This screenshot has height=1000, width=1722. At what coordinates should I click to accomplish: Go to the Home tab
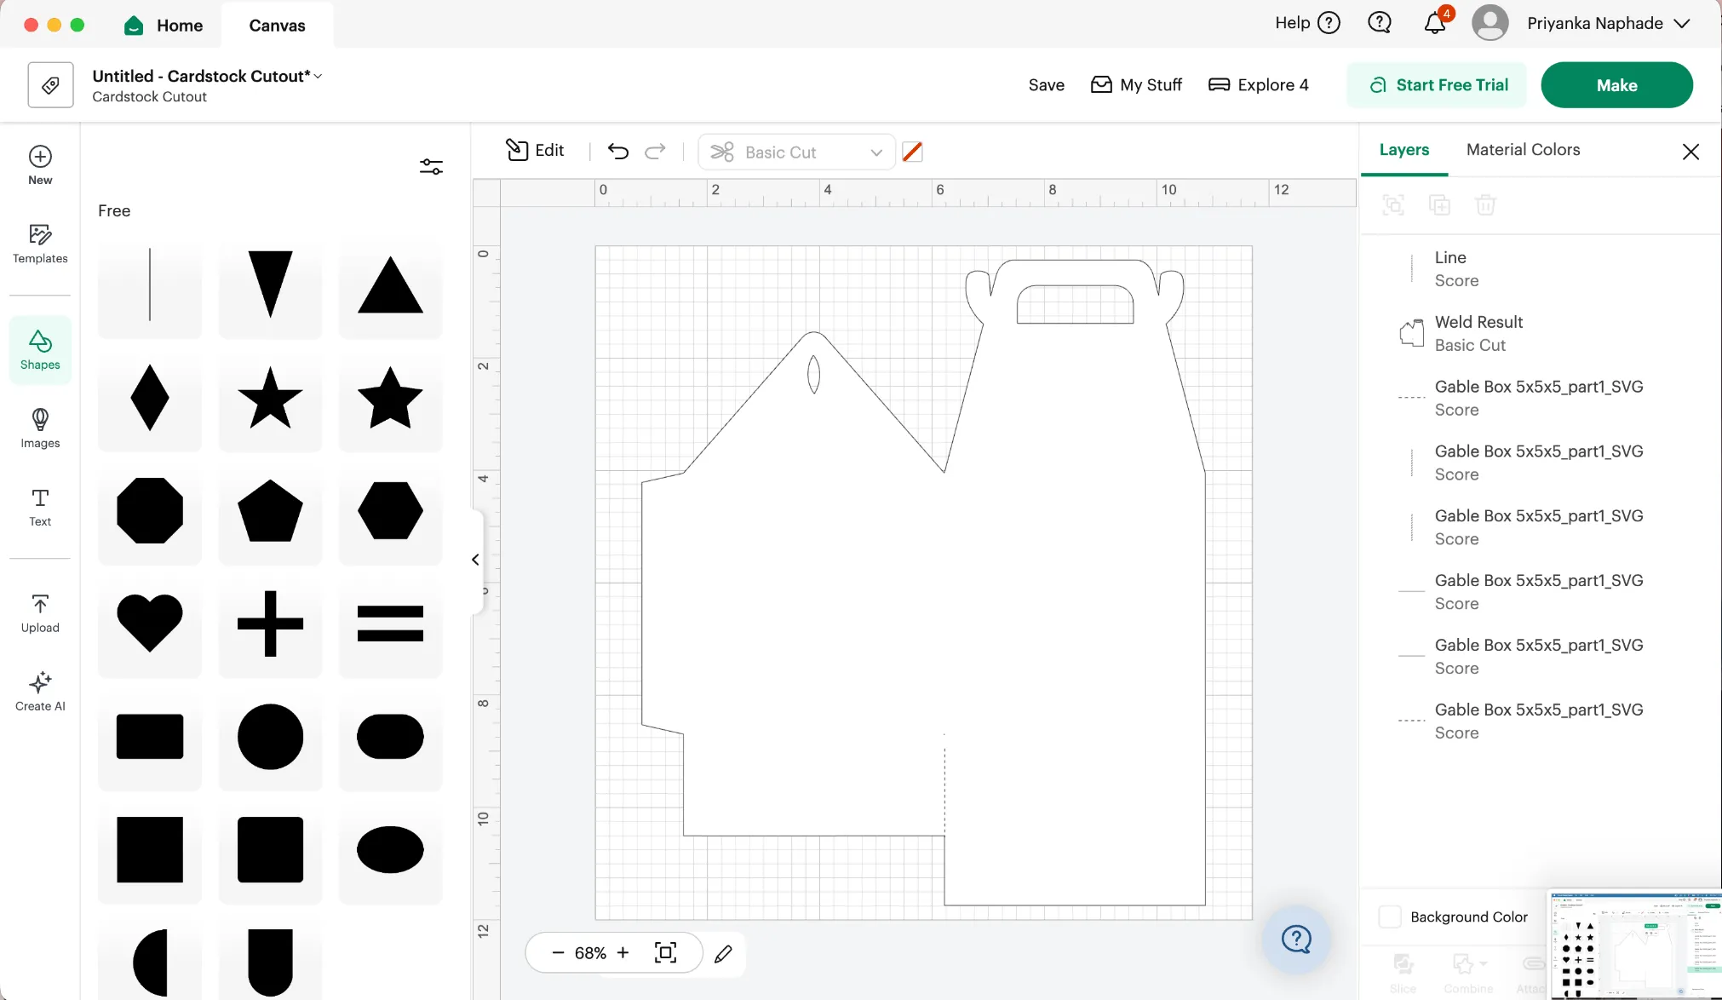(164, 26)
